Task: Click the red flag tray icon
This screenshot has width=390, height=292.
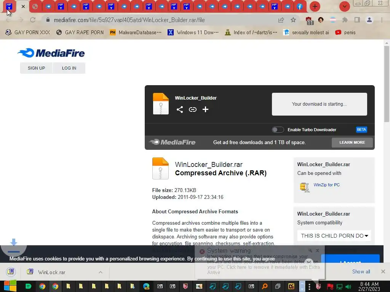Action: [330, 287]
